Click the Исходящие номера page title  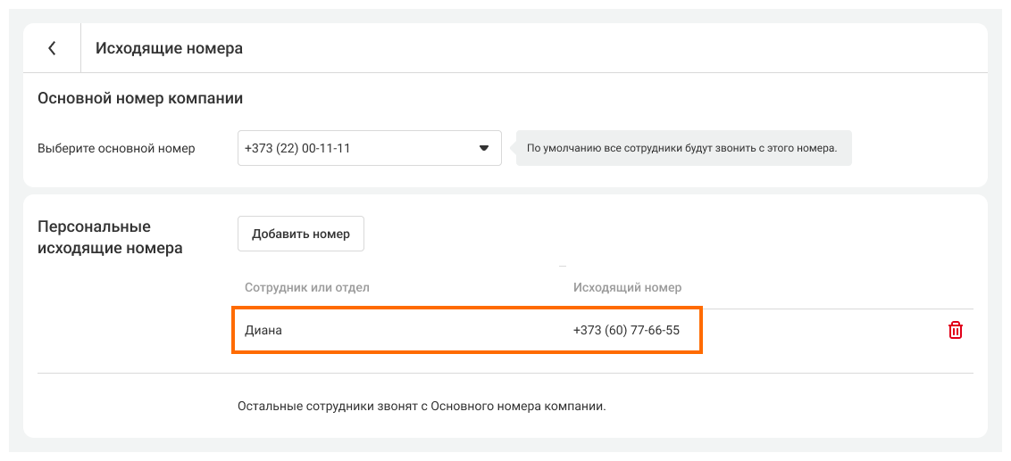[x=169, y=48]
